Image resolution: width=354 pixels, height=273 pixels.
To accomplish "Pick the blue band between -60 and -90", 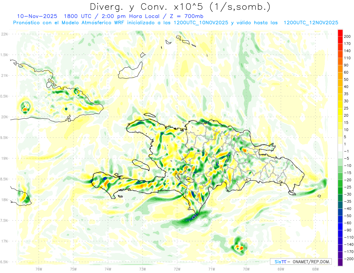I will point(340,227).
